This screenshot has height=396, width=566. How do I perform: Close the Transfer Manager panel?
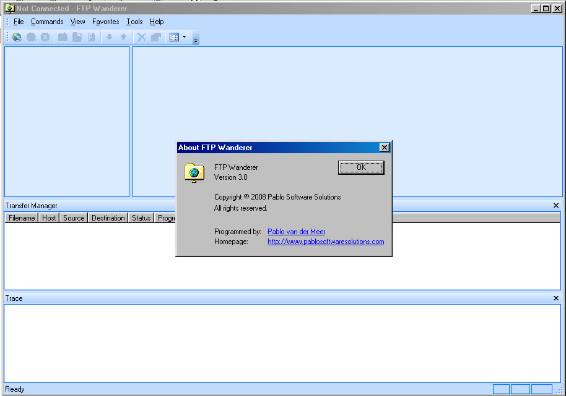click(x=555, y=206)
